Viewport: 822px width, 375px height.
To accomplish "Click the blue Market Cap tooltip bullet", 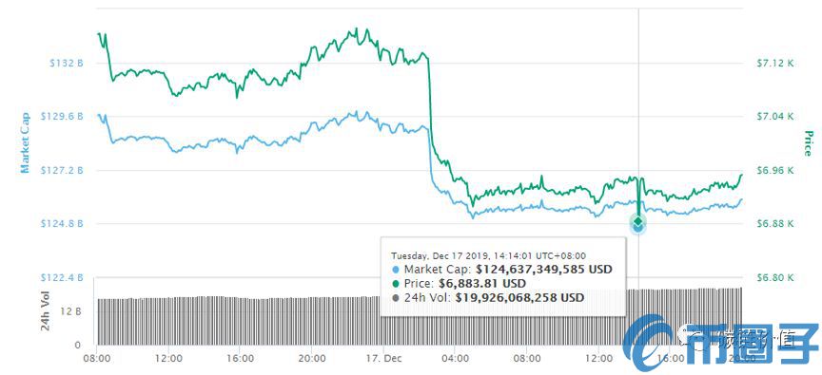I will tap(396, 270).
